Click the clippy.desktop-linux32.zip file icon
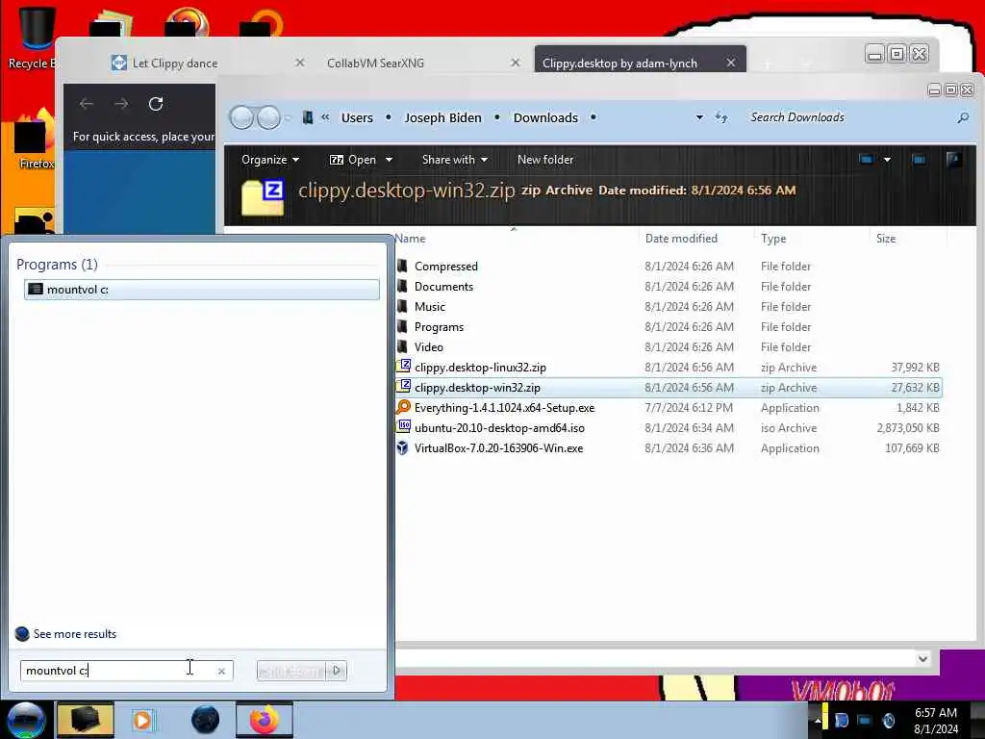The width and height of the screenshot is (985, 739). pyautogui.click(x=403, y=367)
